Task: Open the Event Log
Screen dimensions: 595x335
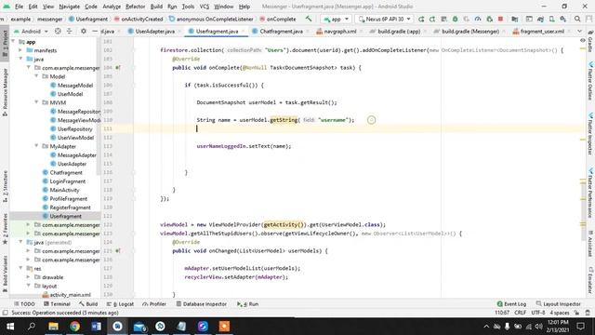Action: coord(511,304)
